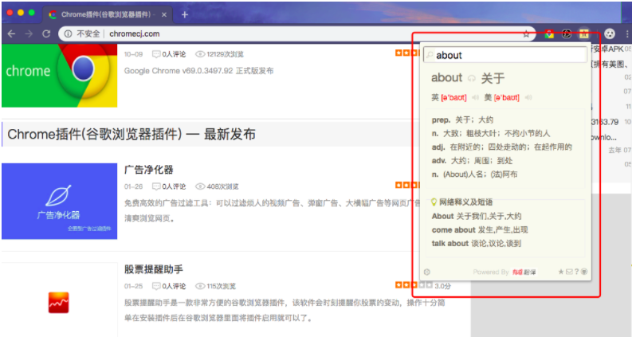Focus the chromecj.com address bar
Viewport: 632px width, 337px height.
297,34
